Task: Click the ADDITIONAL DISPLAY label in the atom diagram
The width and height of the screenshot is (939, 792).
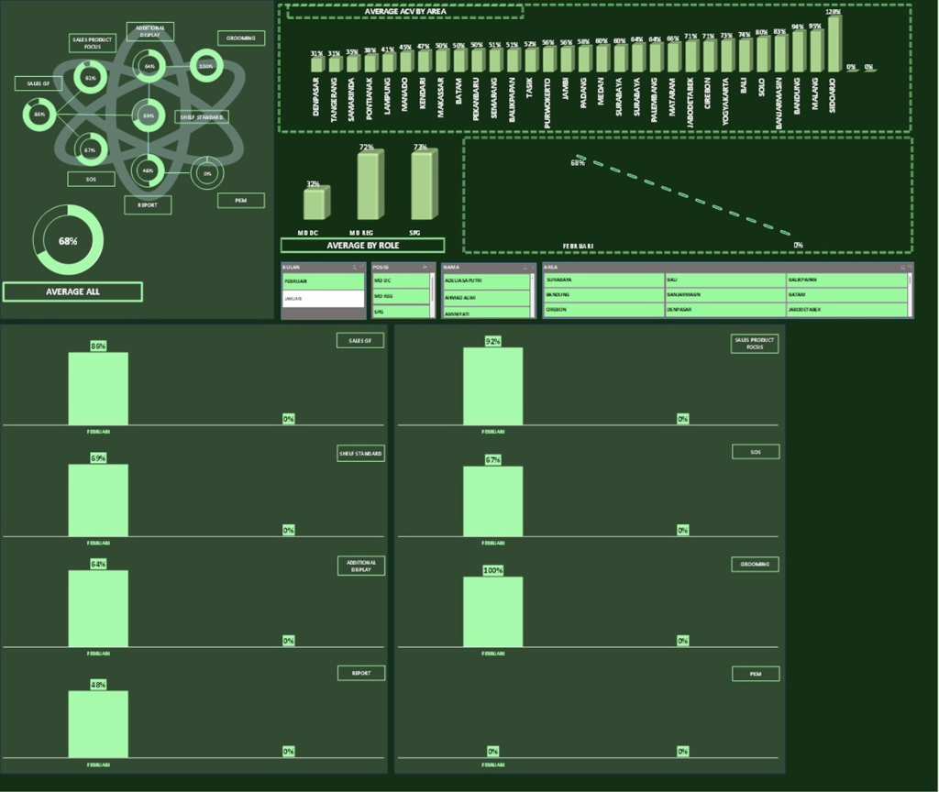Action: point(150,32)
